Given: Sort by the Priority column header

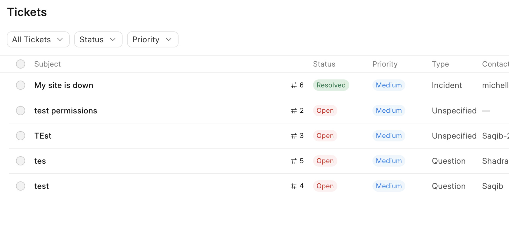Looking at the screenshot, I should click(384, 64).
